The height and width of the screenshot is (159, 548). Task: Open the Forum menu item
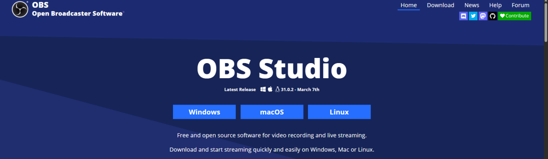tap(520, 5)
